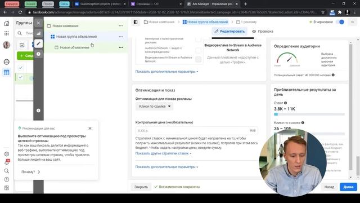The height and width of the screenshot is (203, 360).
Task: Expand Показать дополнительные параметры under placements
Action: point(166,72)
